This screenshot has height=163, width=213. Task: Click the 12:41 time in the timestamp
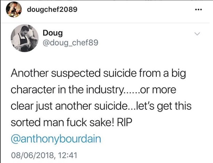[68, 155]
